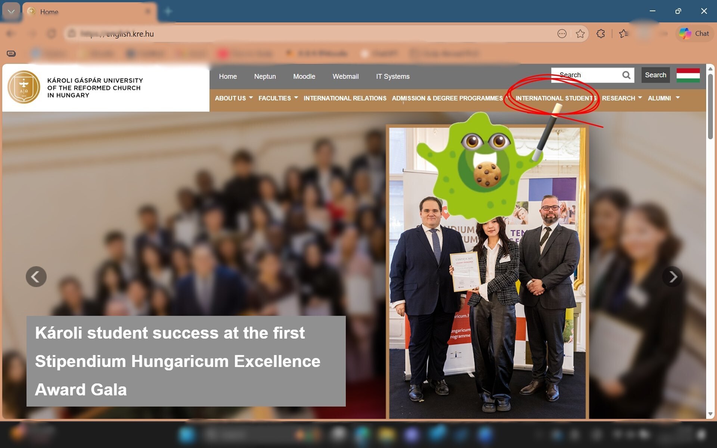Add page to favorites star icon
This screenshot has height=448, width=717.
(580, 34)
